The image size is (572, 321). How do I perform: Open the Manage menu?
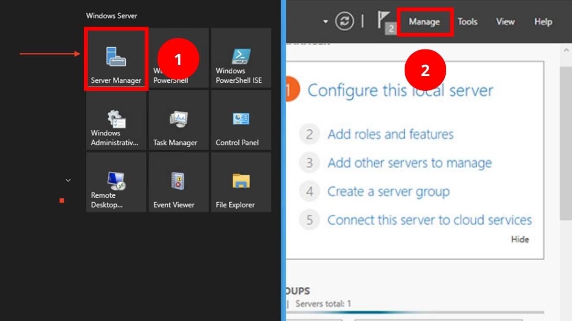[x=424, y=21]
